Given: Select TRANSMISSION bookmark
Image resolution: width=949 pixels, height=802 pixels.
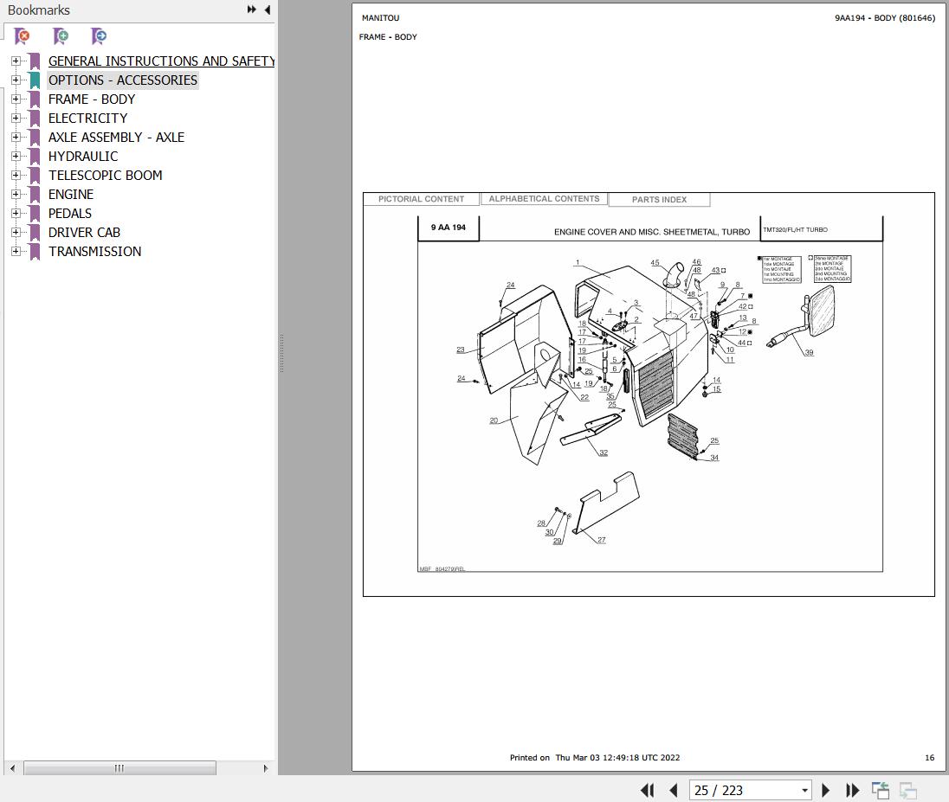Looking at the screenshot, I should pyautogui.click(x=95, y=252).
